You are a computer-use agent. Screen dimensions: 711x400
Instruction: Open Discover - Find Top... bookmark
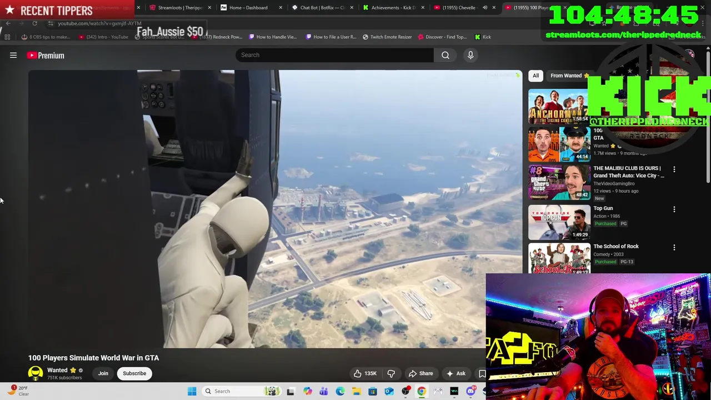[442, 37]
